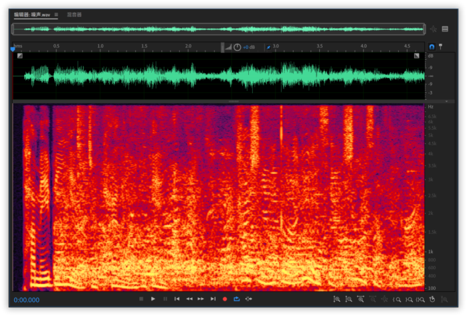Move playhead to next marker
The height and width of the screenshot is (316, 467).
(x=213, y=299)
